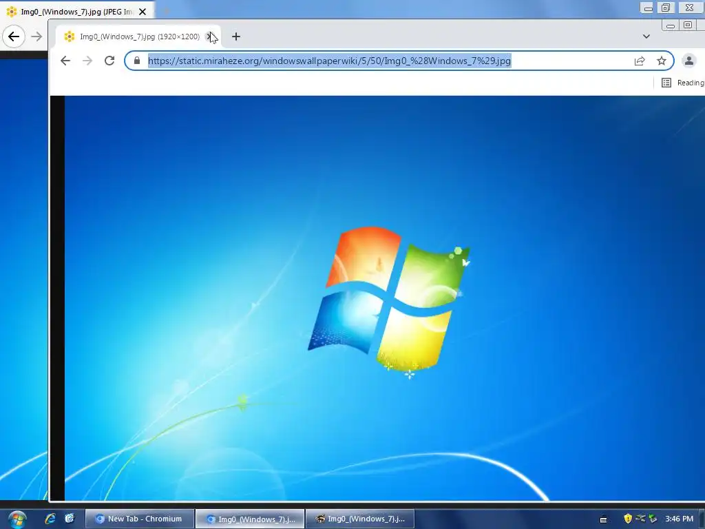Restore the outer background window
Image resolution: width=705 pixels, height=529 pixels.
(666, 8)
